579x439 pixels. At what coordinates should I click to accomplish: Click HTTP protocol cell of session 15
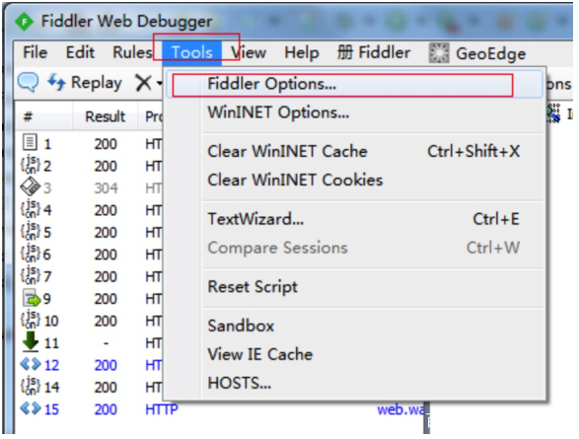[x=162, y=409]
